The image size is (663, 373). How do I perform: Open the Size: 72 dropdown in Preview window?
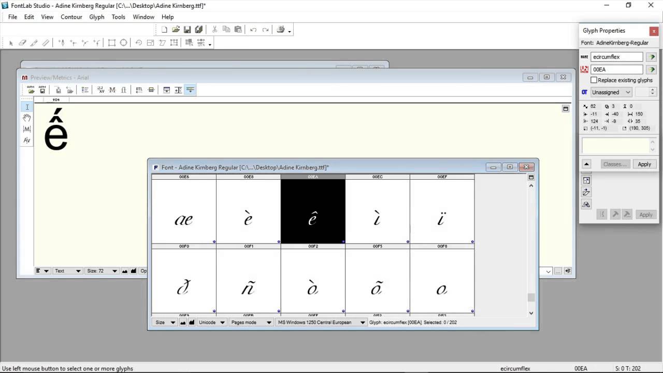point(102,271)
